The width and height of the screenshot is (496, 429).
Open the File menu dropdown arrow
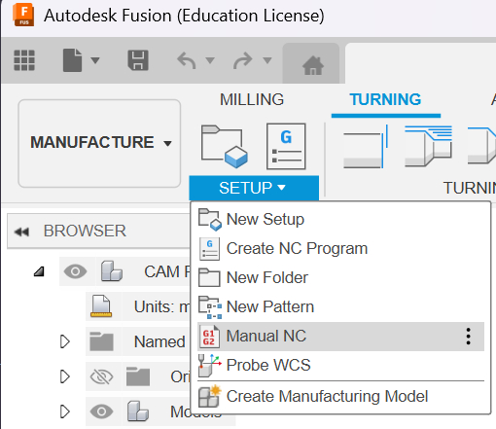pyautogui.click(x=95, y=60)
